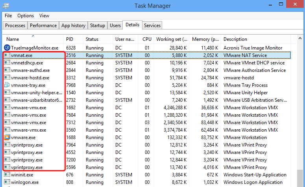This screenshot has height=187, width=305.
Task: Click the vertical scrollbar thumb
Action: 300,178
